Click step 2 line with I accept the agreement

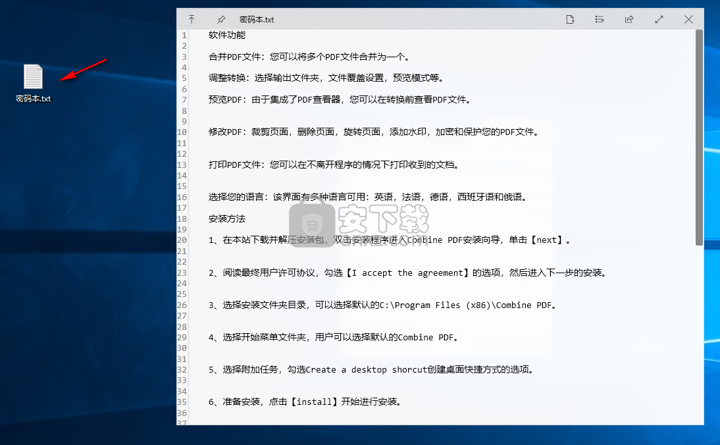(x=408, y=273)
